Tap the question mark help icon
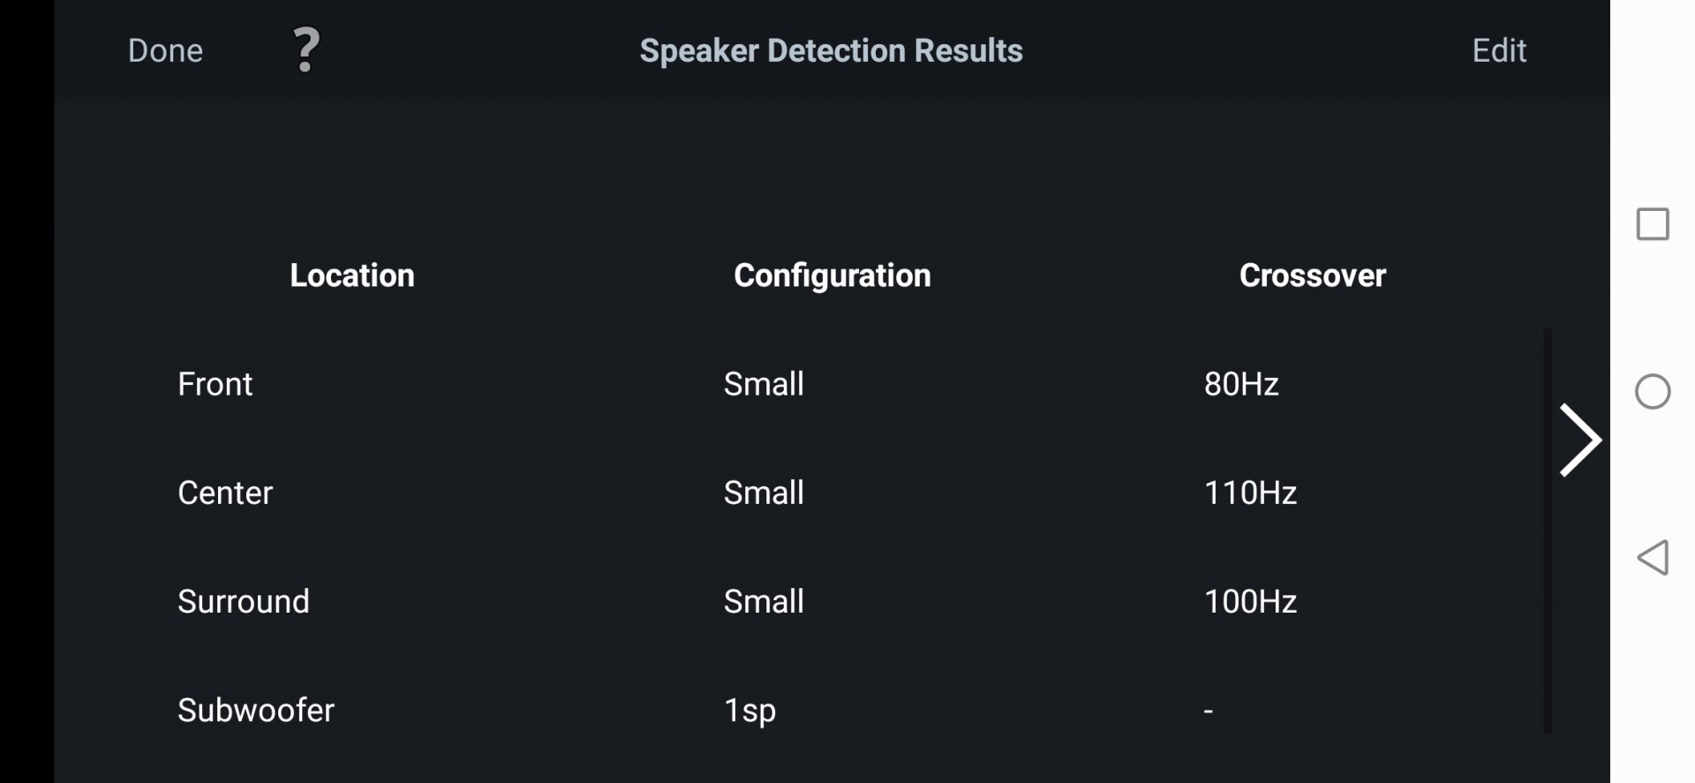1695x783 pixels. click(305, 49)
